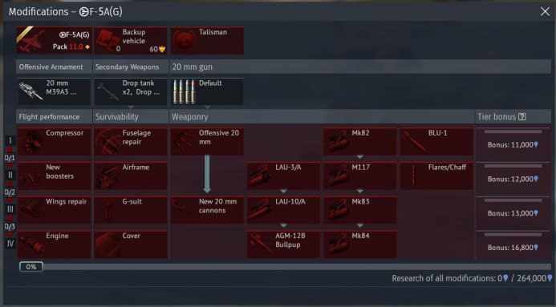Click the New 20 mm cannons modification
This screenshot has width=556, height=307.
point(207,210)
